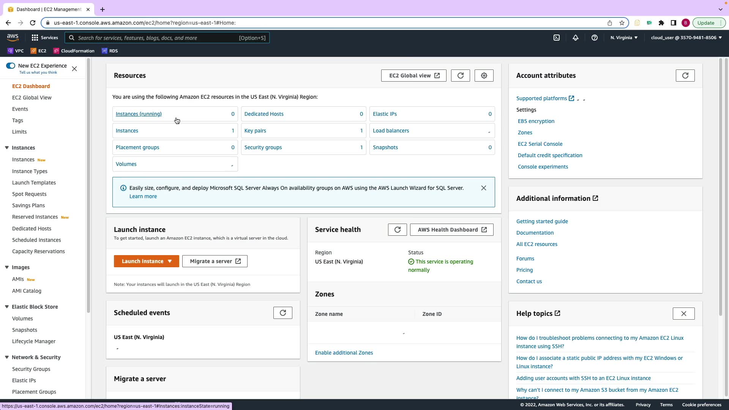Dismiss the SQL Server info banner
Viewport: 729px width, 410px height.
click(483, 188)
